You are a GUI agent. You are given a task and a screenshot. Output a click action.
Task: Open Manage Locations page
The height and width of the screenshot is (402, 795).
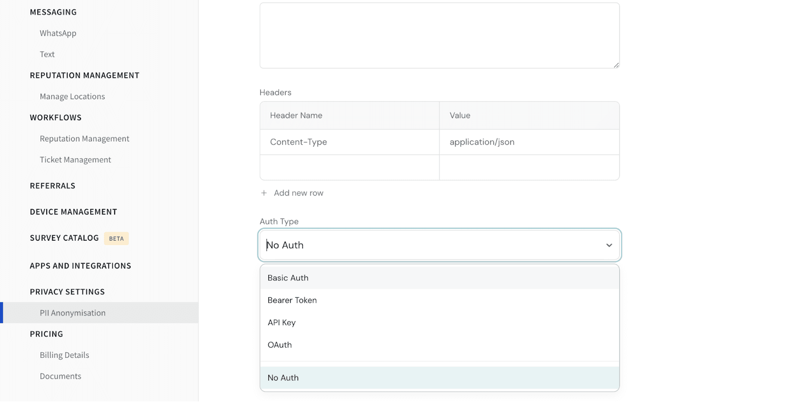pos(73,97)
